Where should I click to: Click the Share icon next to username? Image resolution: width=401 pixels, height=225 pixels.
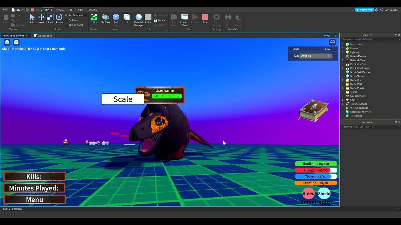pos(381,10)
